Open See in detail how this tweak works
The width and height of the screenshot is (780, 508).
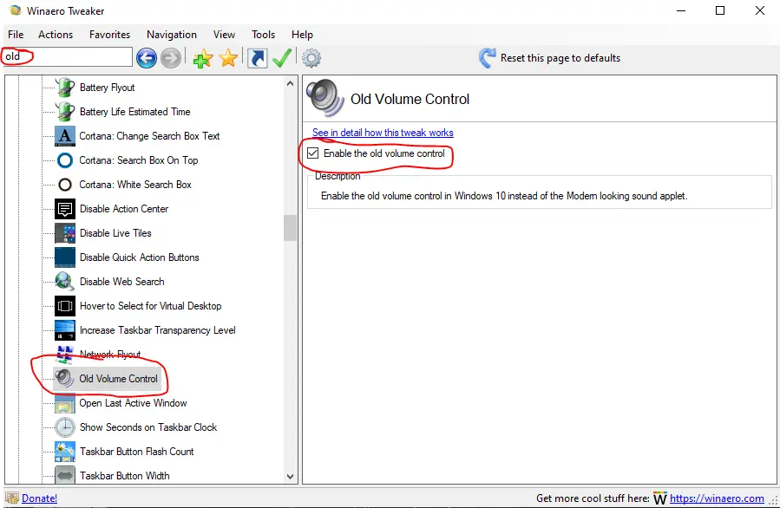pyautogui.click(x=383, y=133)
